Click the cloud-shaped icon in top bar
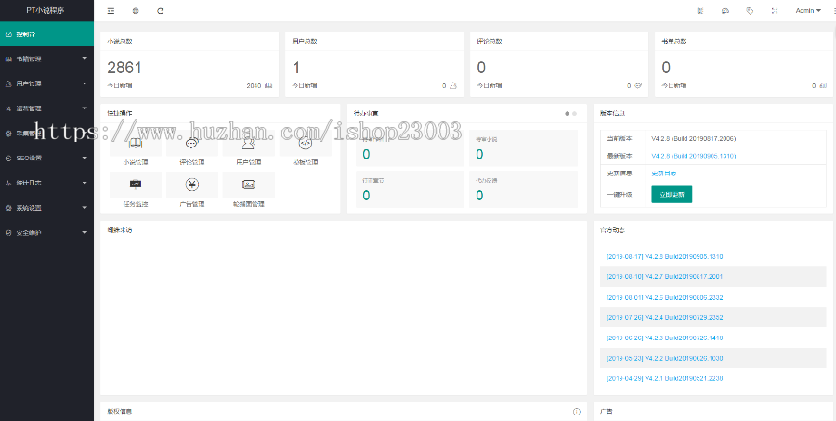This screenshot has height=421, width=836. coord(725,10)
